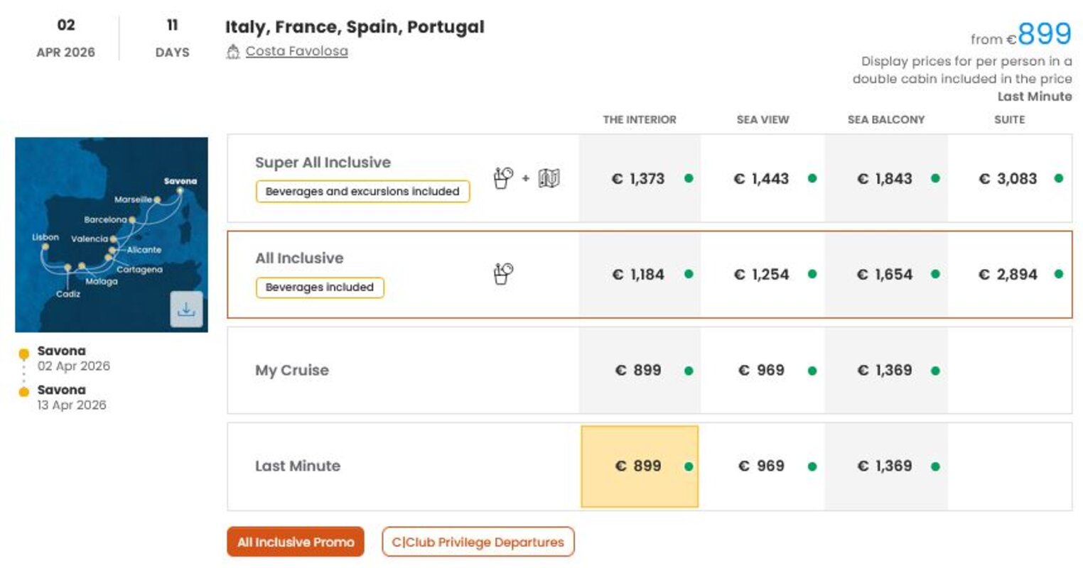Click green dot beside My Cruise €899

coord(689,371)
